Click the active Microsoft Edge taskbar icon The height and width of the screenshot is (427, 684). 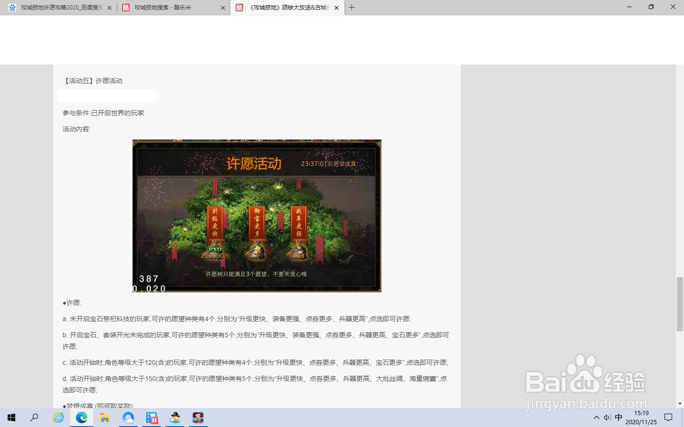82,418
